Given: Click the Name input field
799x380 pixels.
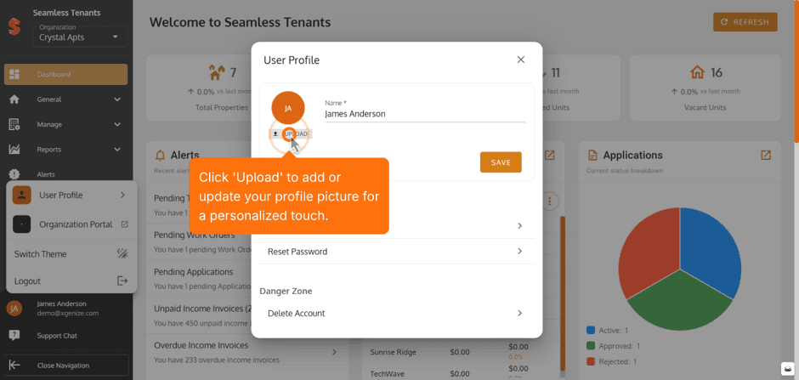Looking at the screenshot, I should [x=425, y=114].
